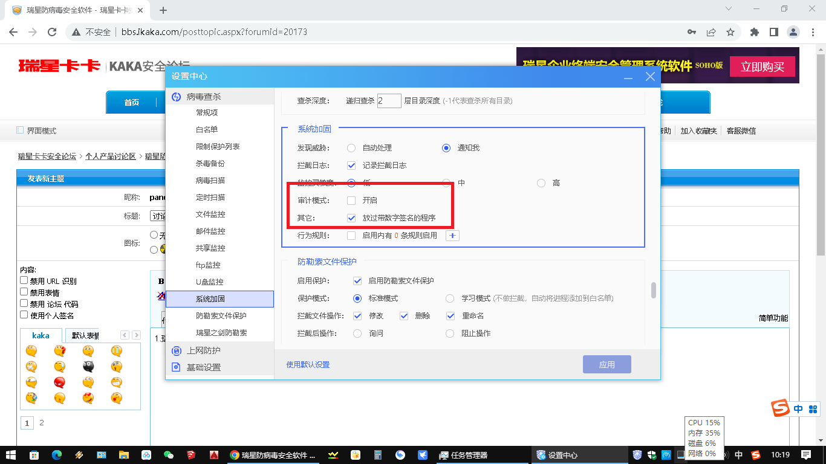Enable the 审计模式 开启 checkbox
The image size is (826, 464).
[351, 201]
